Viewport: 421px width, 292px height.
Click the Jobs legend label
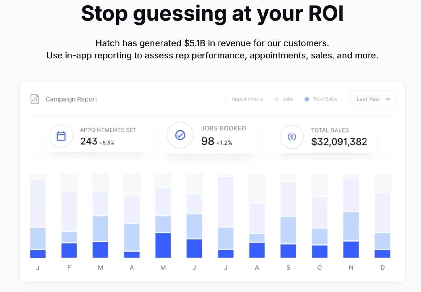288,99
